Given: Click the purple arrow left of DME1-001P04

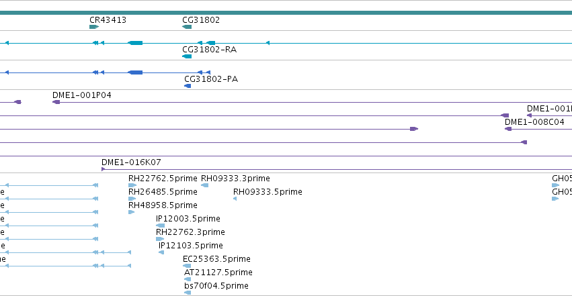Looking at the screenshot, I should pyautogui.click(x=17, y=102).
